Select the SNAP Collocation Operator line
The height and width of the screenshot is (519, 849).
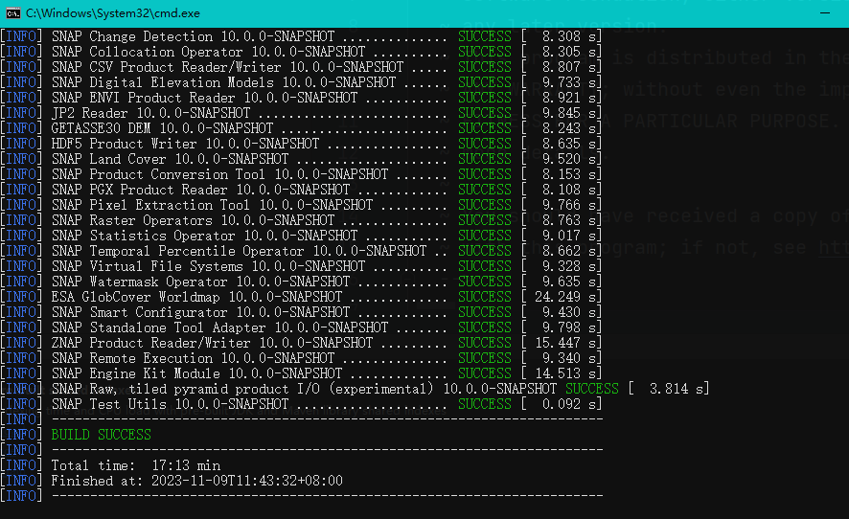pyautogui.click(x=301, y=52)
